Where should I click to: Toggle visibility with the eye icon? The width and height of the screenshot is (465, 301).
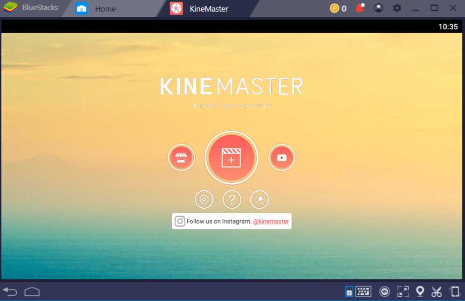pos(384,291)
